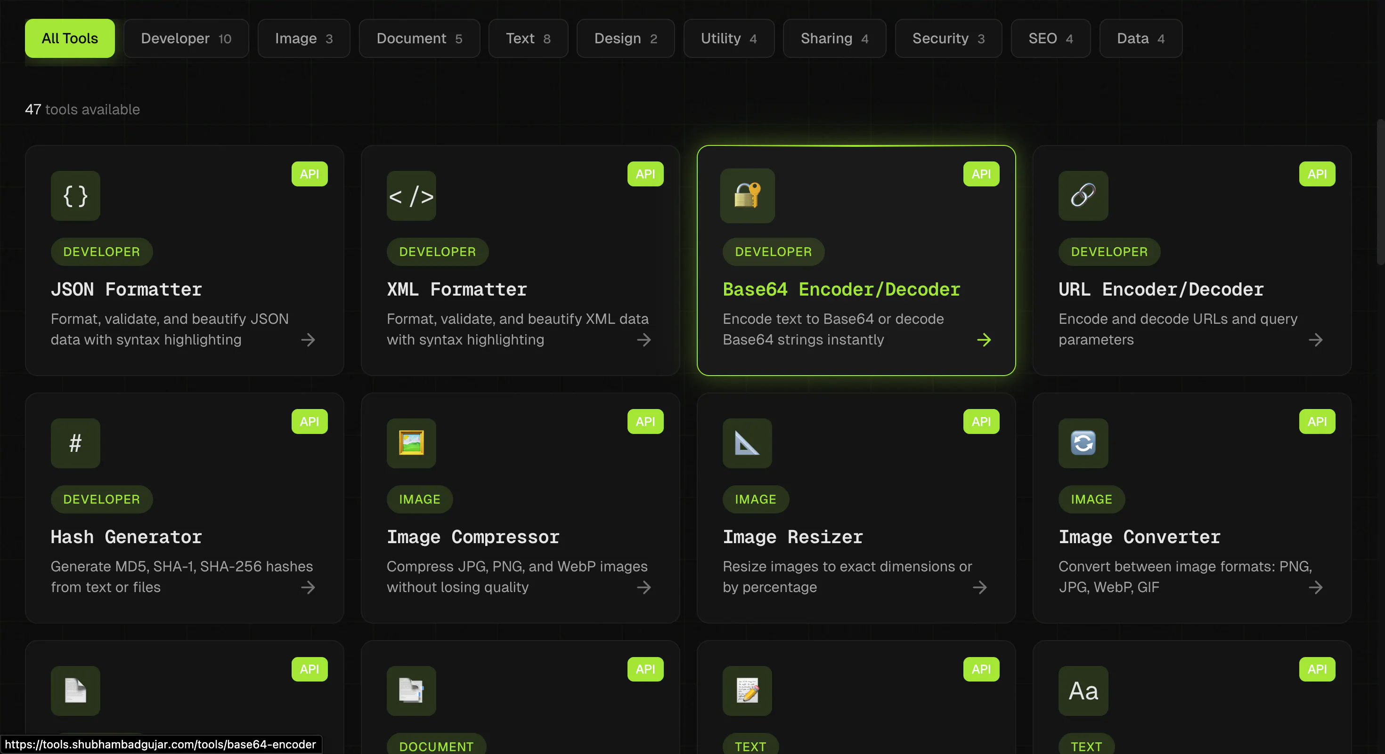The image size is (1385, 754).
Task: Click the Hash Generator hash symbol icon
Action: (x=75, y=443)
